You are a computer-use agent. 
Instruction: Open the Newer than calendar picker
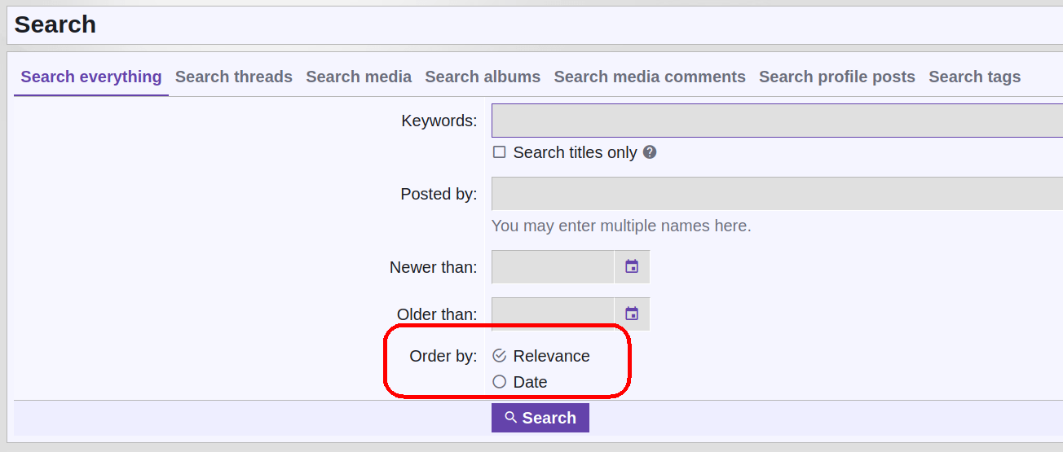(632, 267)
